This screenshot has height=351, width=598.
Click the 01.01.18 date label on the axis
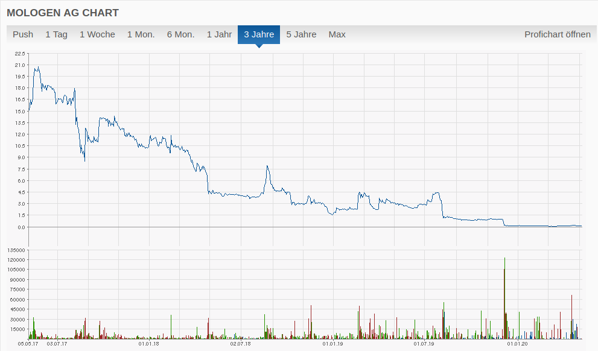click(148, 344)
